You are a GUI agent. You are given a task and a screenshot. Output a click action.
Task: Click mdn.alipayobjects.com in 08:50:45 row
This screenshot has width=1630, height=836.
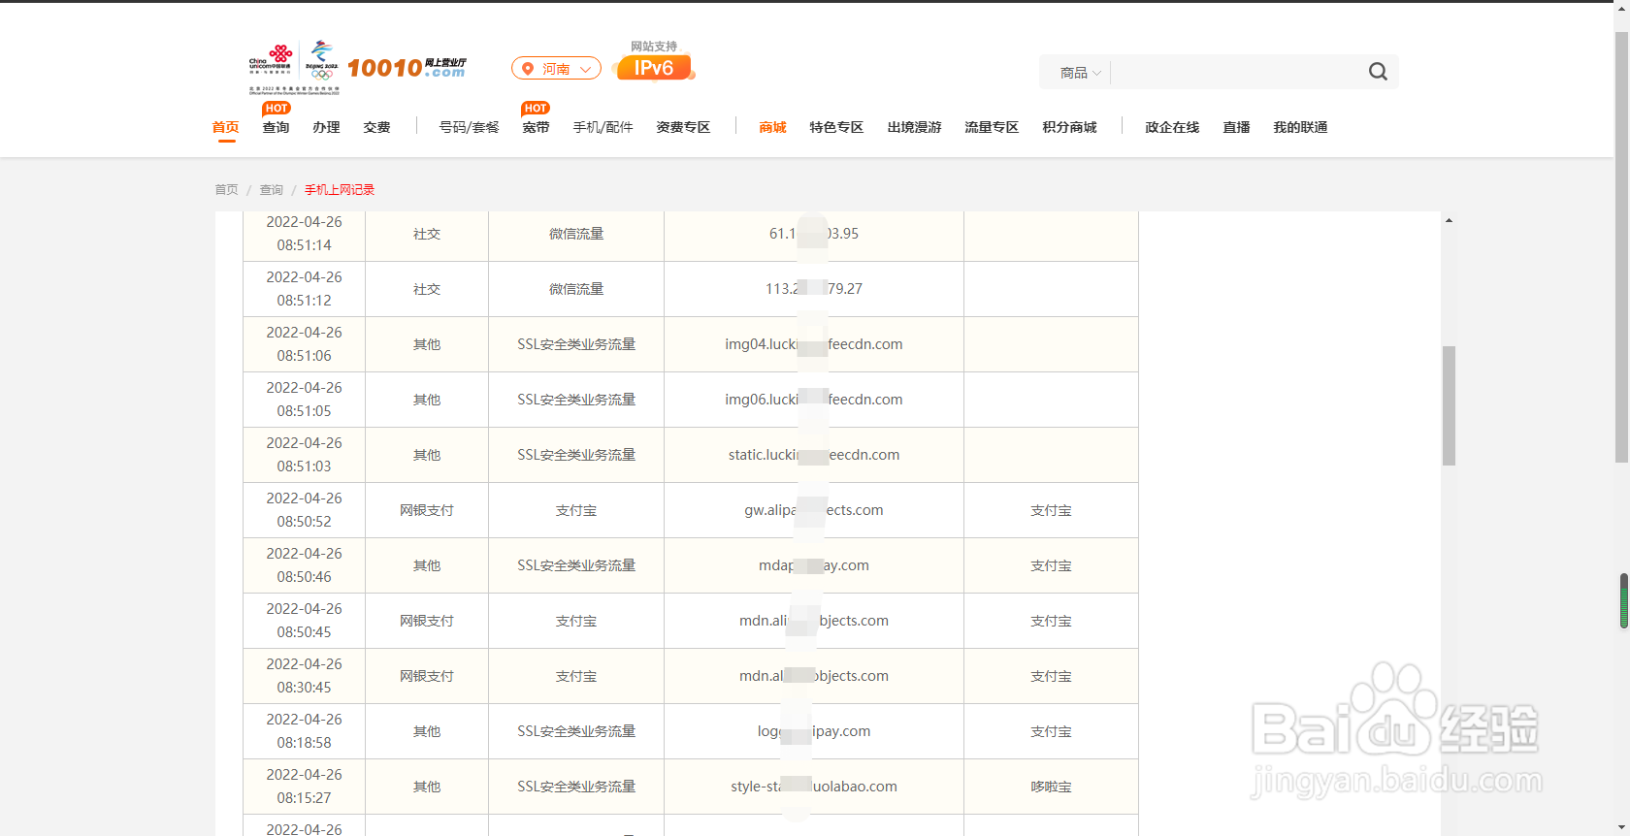814,621
